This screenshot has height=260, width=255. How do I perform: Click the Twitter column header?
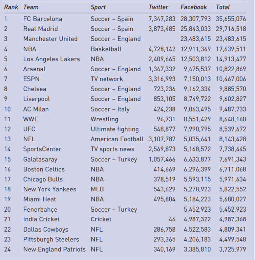pos(158,7)
